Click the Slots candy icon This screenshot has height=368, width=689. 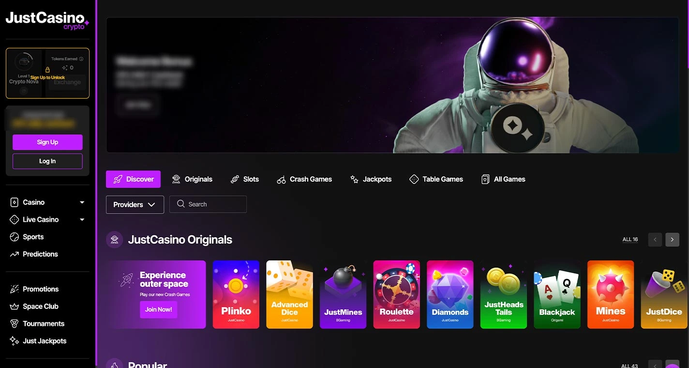point(235,179)
